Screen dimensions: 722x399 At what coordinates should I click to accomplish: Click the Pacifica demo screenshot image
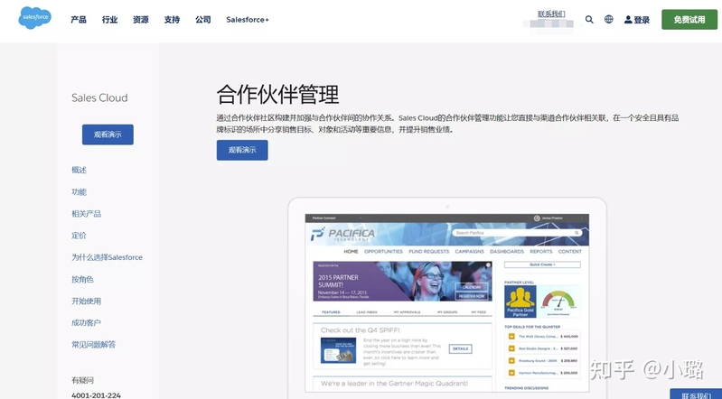pos(447,299)
